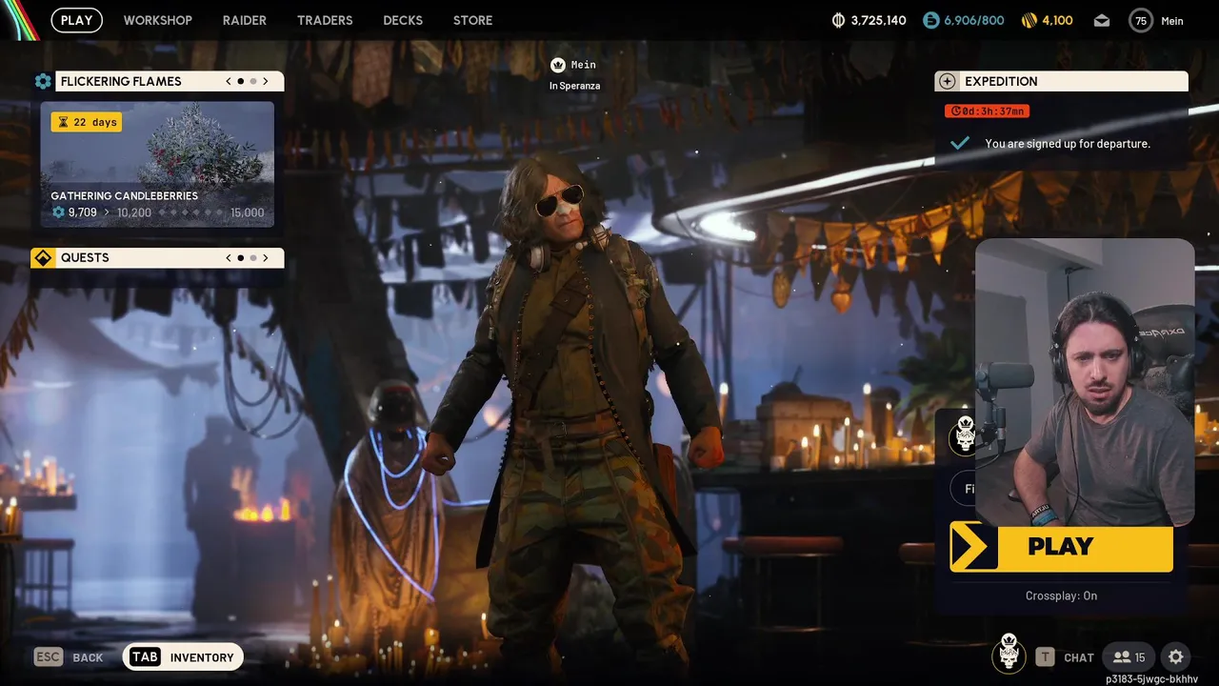Click the Flickering Flames event gear icon

pyautogui.click(x=43, y=81)
